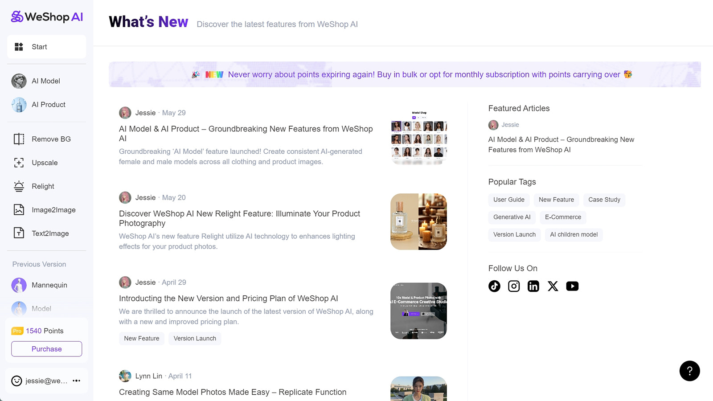Select the AI Model avatar icon

point(19,81)
